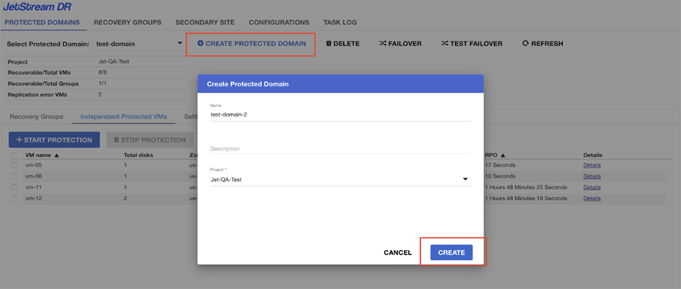
Task: Click the Refresh circular arrow icon
Action: coord(525,44)
